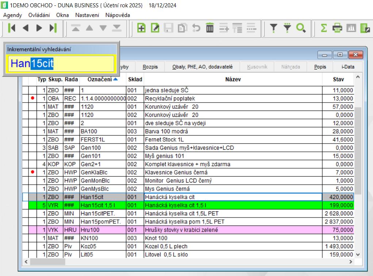The height and width of the screenshot is (276, 373).
Task: Print using the printer icon
Action: 337,28
